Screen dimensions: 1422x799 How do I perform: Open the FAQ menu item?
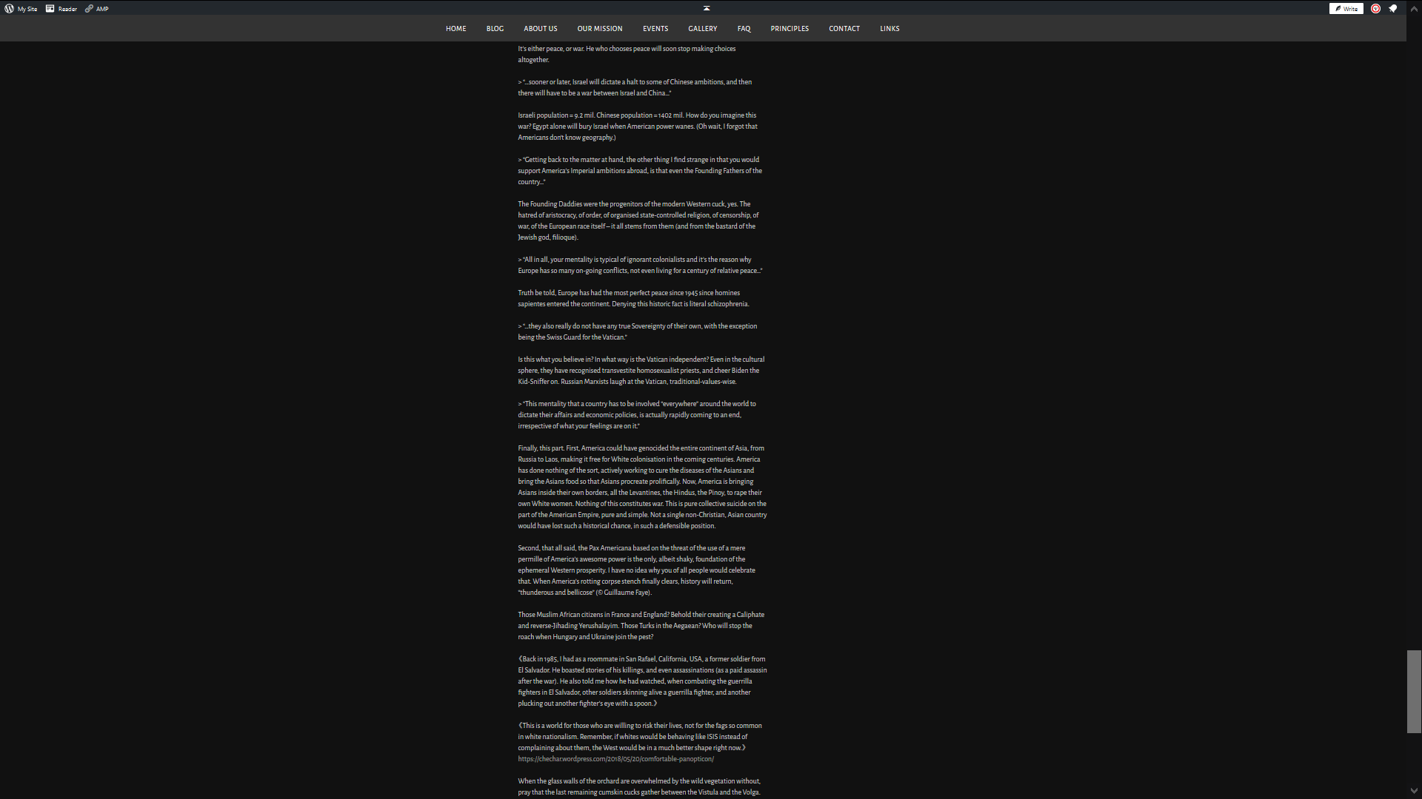(x=744, y=29)
